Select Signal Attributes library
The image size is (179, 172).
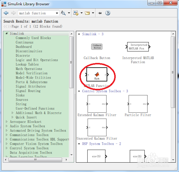tap(30, 86)
